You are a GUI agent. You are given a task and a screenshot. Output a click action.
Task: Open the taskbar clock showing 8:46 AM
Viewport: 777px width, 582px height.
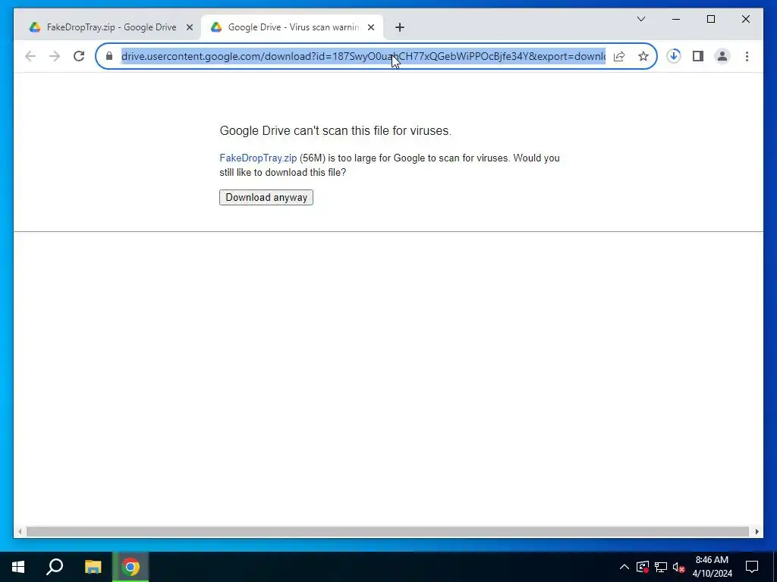712,567
